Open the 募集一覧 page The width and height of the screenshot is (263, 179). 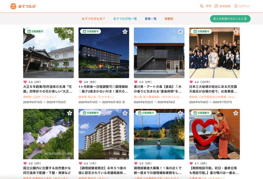click(151, 19)
